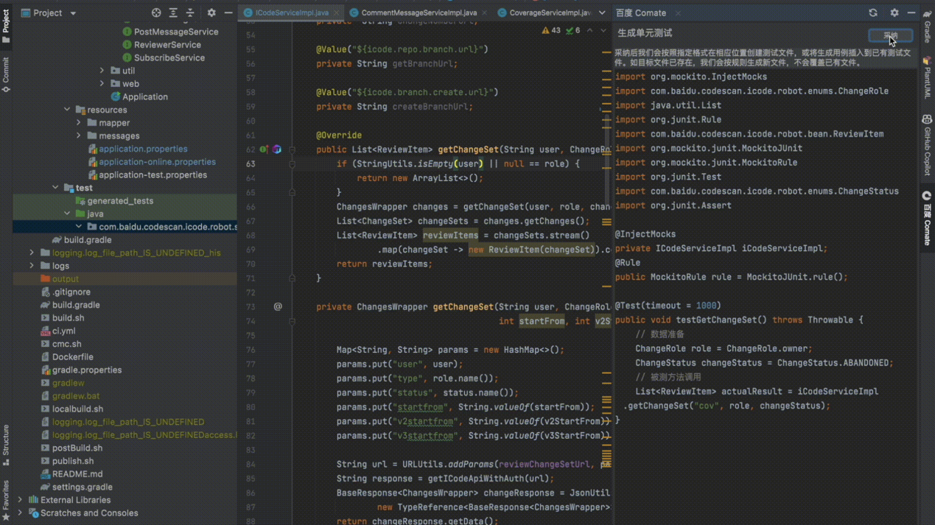Open Baidu Comate panel gear settings
The image size is (935, 525).
click(894, 13)
